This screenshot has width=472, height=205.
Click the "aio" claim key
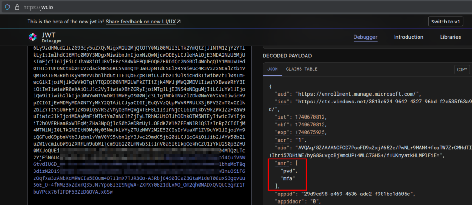(x=283, y=148)
